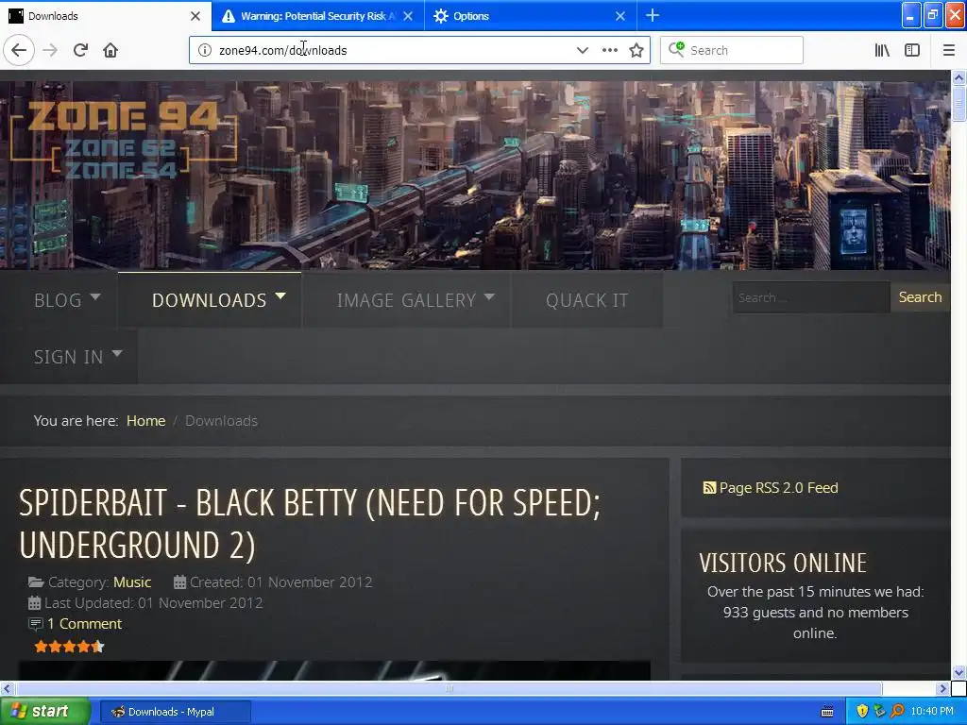Open the Quack It menu item

click(587, 300)
